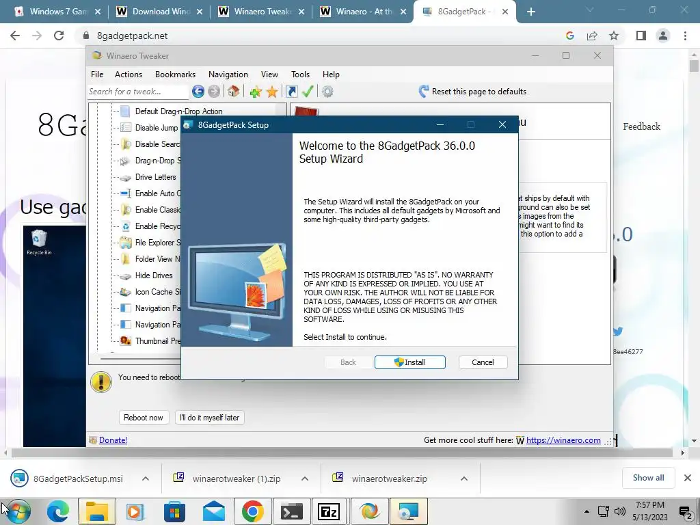Bookmark this page with star icon
Screen dimensions: 700x525
click(614, 36)
